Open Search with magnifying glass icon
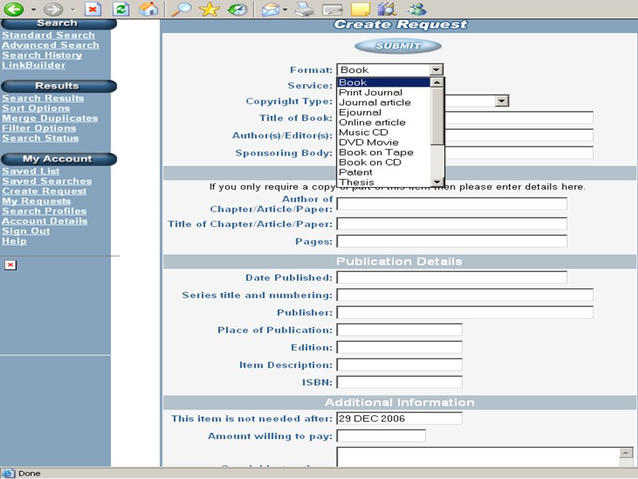 181,9
